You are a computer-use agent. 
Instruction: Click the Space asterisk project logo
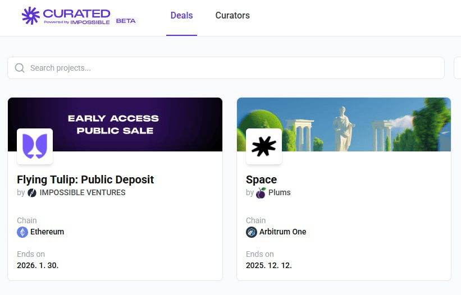coord(264,146)
